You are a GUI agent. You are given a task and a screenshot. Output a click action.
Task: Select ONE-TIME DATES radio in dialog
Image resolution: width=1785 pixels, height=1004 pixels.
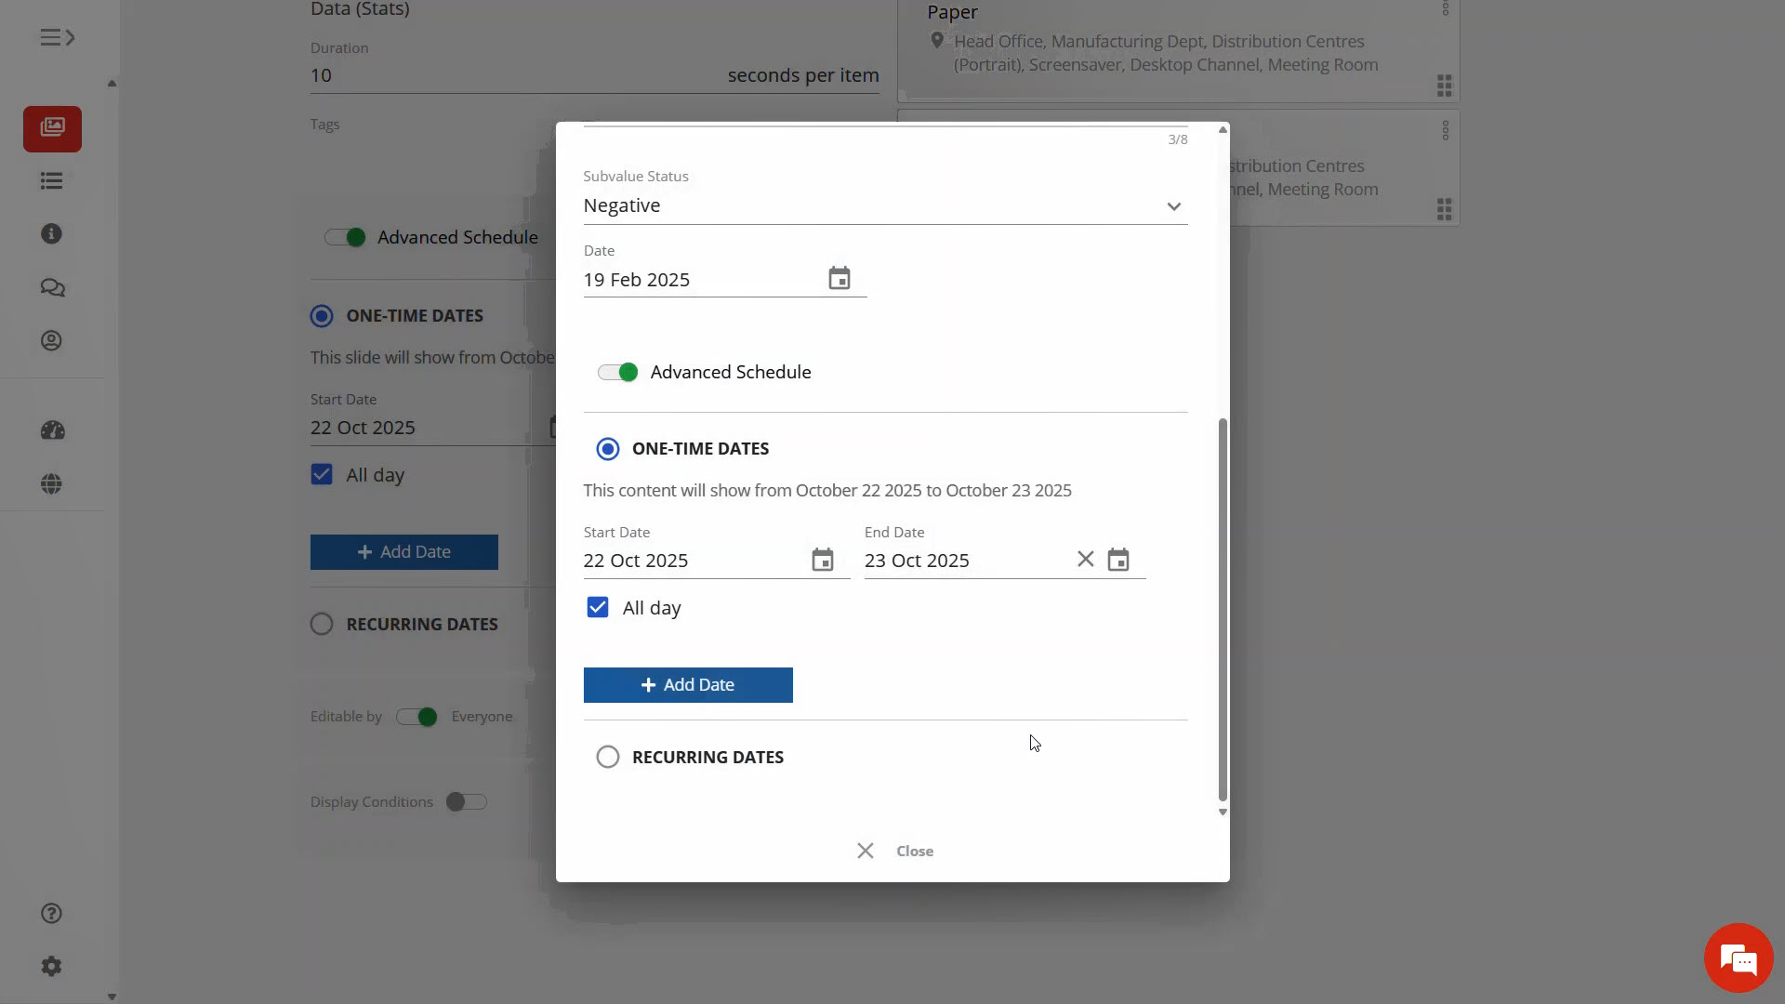[608, 449]
